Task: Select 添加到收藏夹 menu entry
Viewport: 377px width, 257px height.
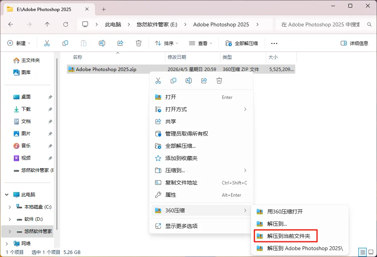Action: point(201,158)
